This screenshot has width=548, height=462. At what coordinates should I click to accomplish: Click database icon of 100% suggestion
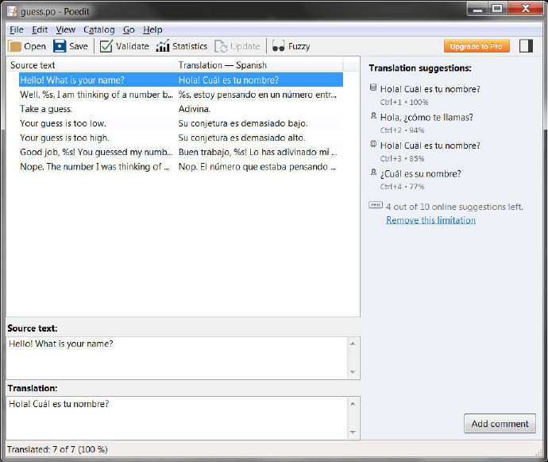pyautogui.click(x=373, y=87)
